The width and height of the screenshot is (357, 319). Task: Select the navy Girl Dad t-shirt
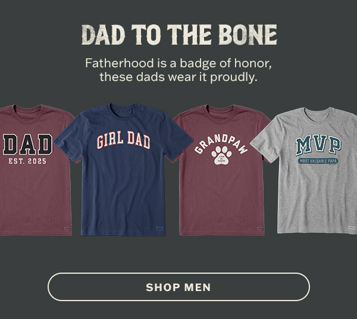(123, 170)
